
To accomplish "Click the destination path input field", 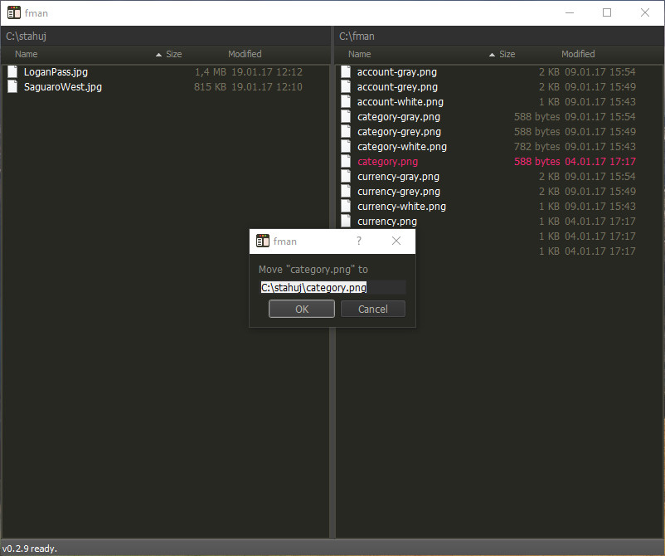I will point(333,287).
